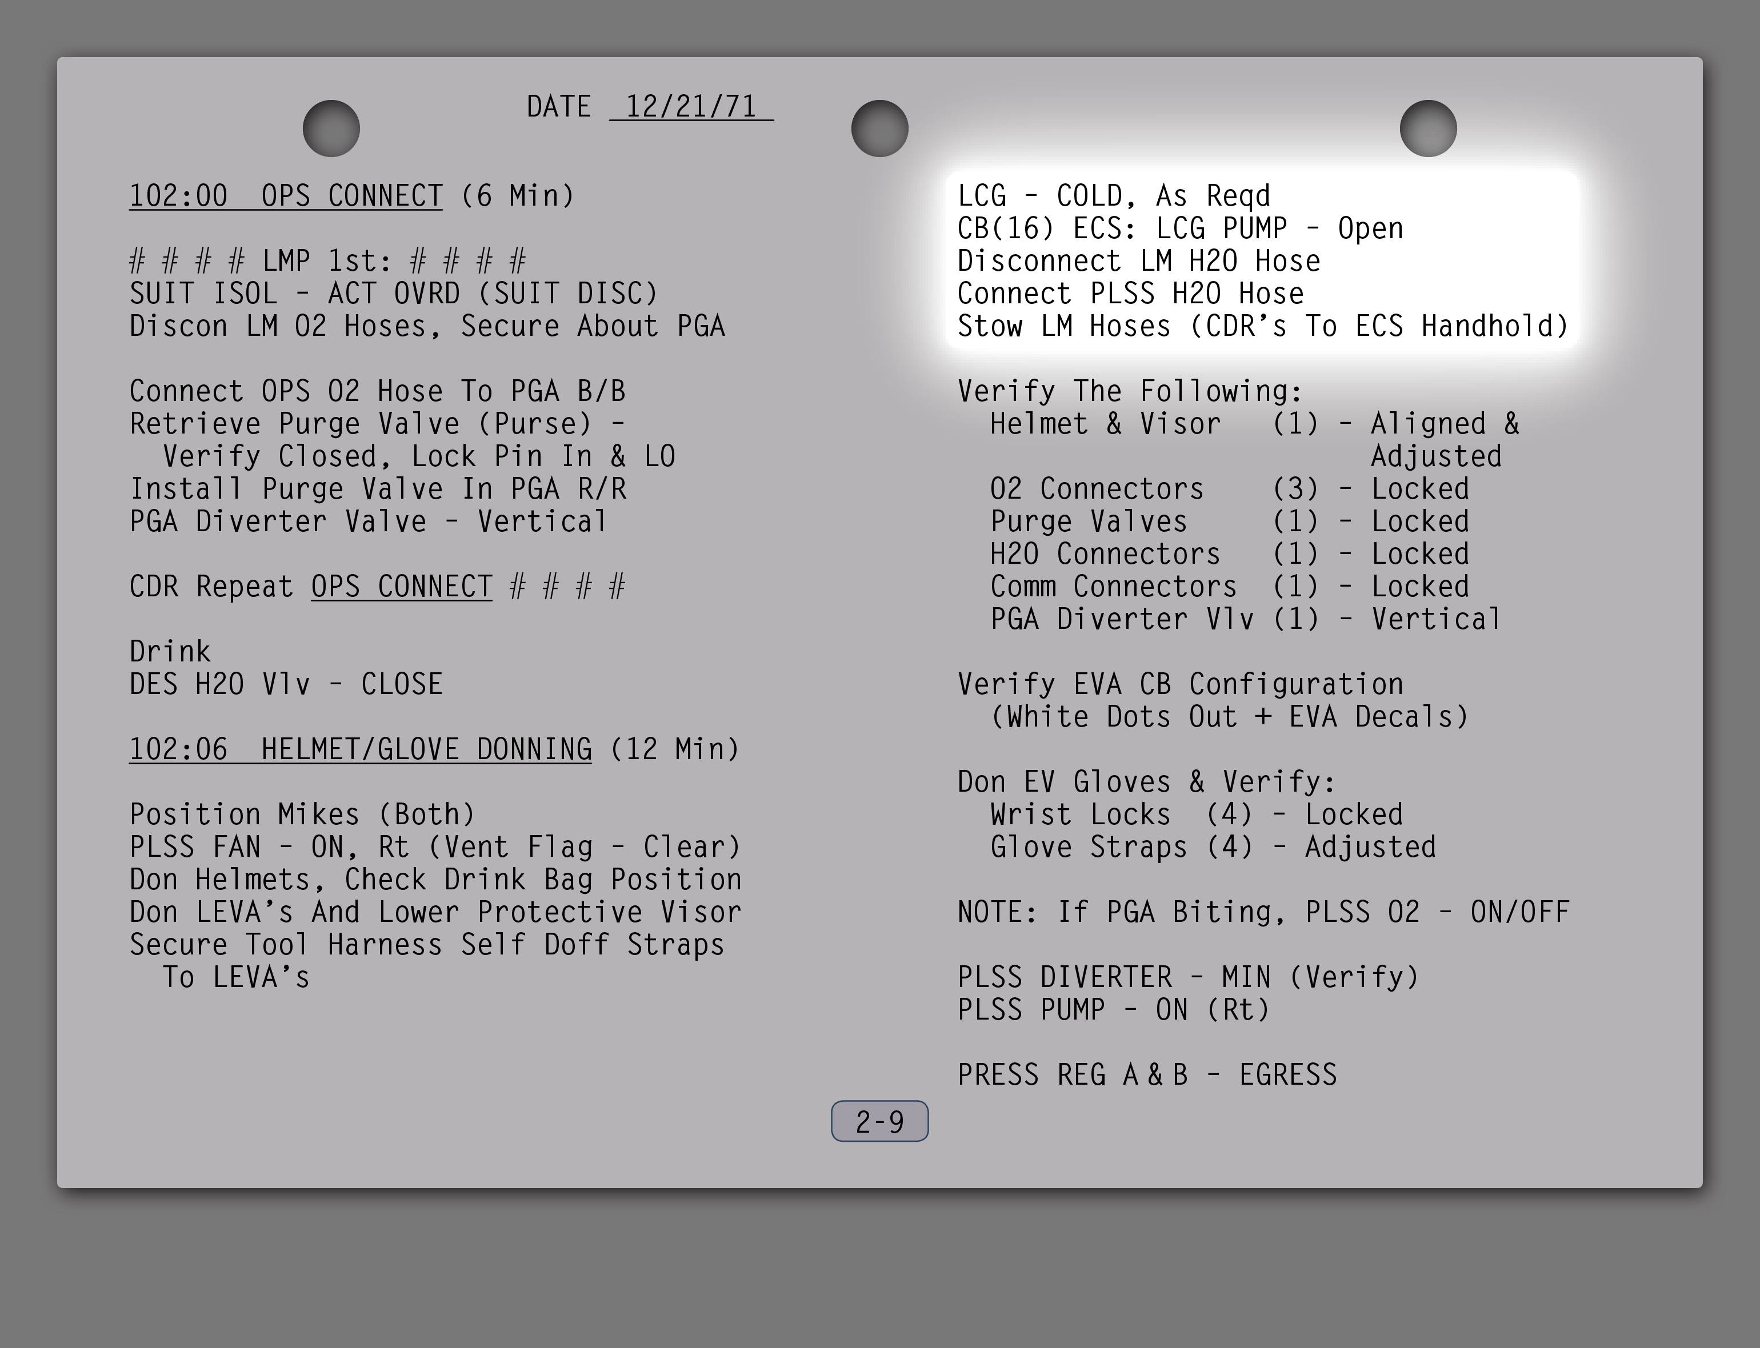This screenshot has width=1760, height=1348.
Task: Select the PLSS PUMP - ON (Rt) step
Action: click(x=1114, y=1009)
